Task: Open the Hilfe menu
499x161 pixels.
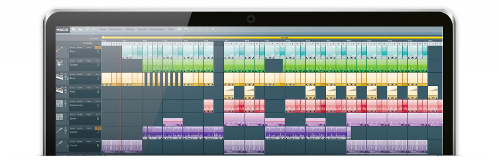Action: click(171, 29)
